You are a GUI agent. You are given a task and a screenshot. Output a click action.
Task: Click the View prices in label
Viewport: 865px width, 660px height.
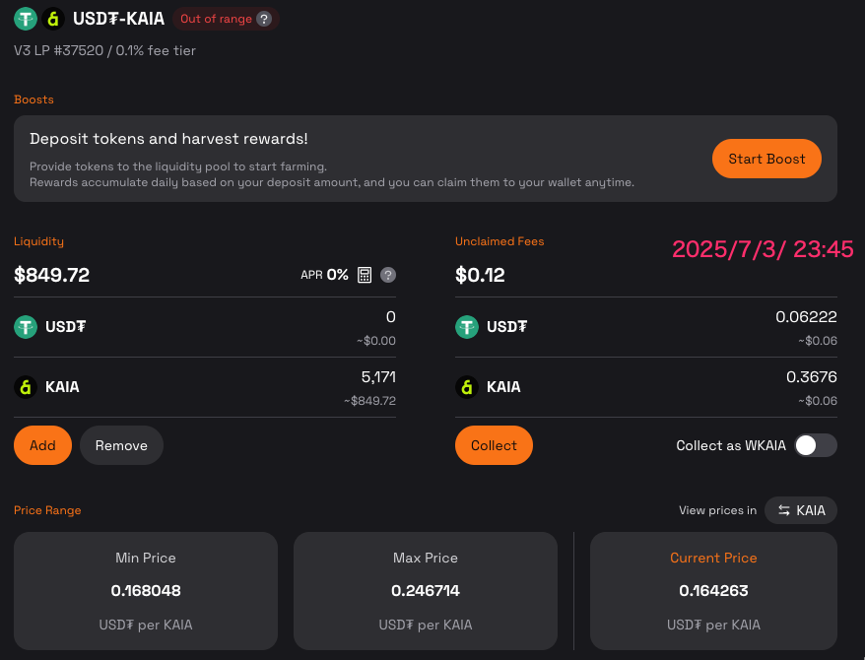[717, 510]
